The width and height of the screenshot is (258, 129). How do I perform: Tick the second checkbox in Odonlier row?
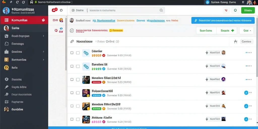click(78, 53)
